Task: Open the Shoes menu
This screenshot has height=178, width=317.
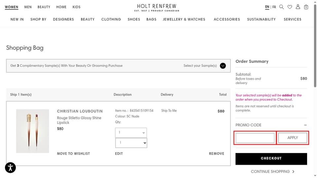Action: click(x=134, y=19)
